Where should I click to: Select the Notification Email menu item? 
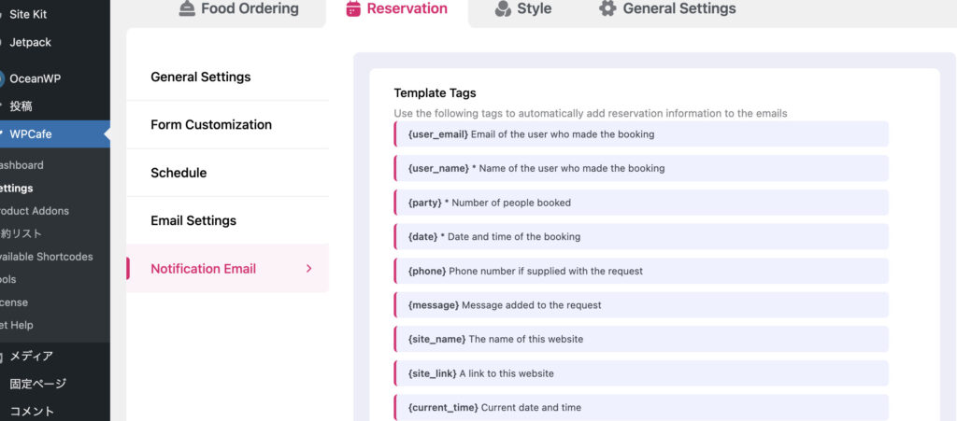coord(228,269)
